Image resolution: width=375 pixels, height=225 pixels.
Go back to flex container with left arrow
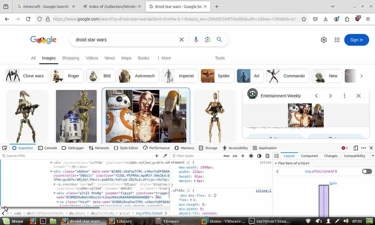(x=277, y=171)
